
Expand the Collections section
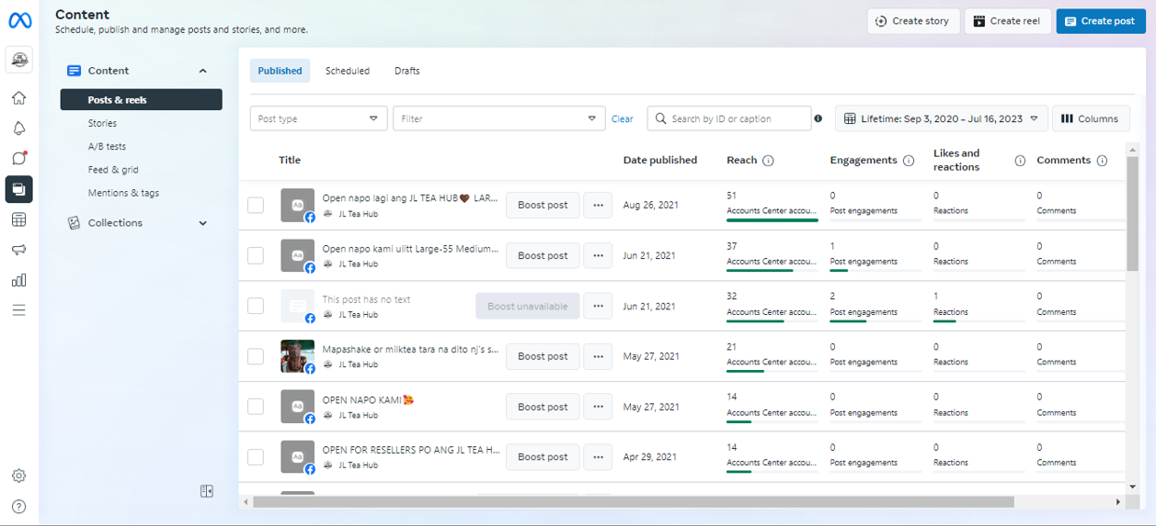[x=203, y=223]
